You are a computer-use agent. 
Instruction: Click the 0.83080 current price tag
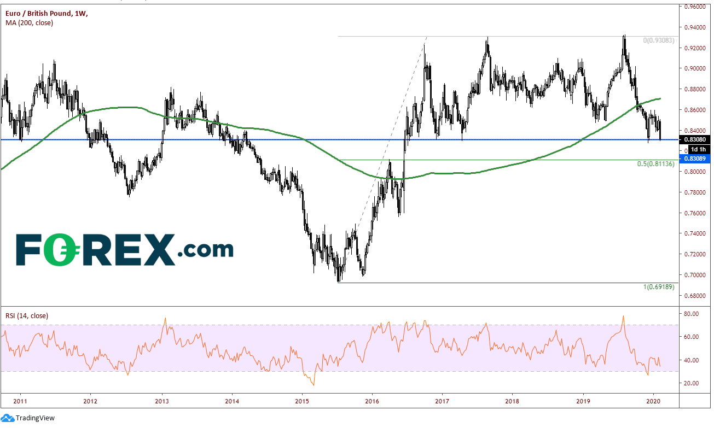(x=696, y=139)
